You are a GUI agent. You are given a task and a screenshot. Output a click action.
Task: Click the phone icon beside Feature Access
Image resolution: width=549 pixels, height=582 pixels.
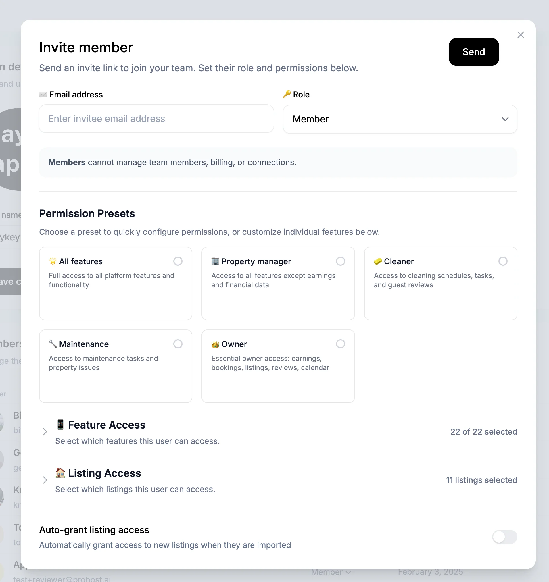coord(60,425)
